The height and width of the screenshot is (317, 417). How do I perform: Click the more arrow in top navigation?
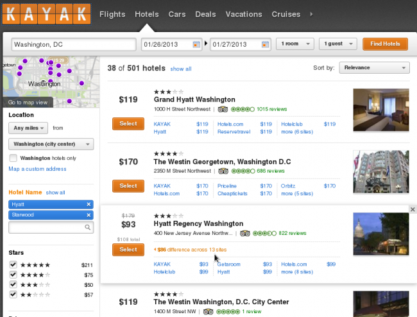pyautogui.click(x=312, y=13)
